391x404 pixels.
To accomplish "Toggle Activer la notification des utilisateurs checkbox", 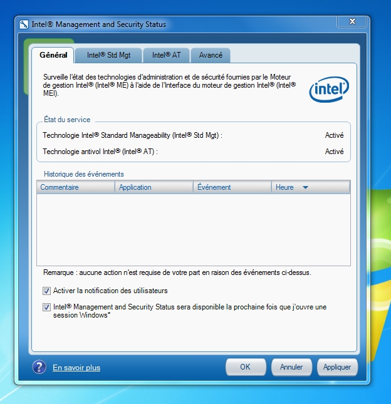I will tap(46, 291).
